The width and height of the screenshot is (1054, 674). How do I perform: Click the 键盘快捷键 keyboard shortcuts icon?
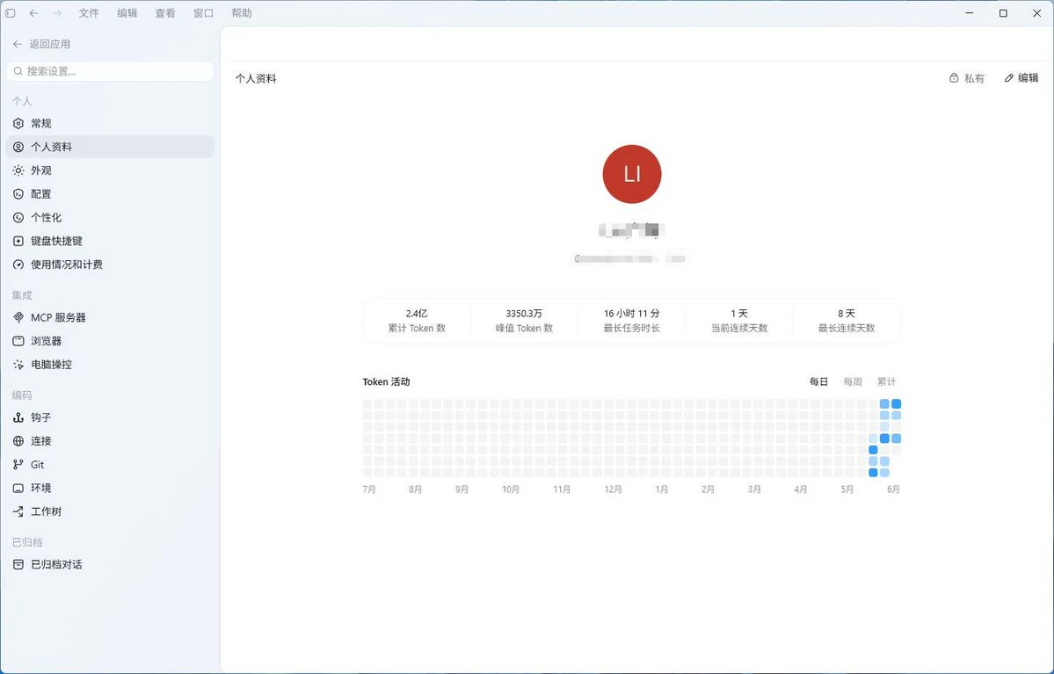(18, 241)
